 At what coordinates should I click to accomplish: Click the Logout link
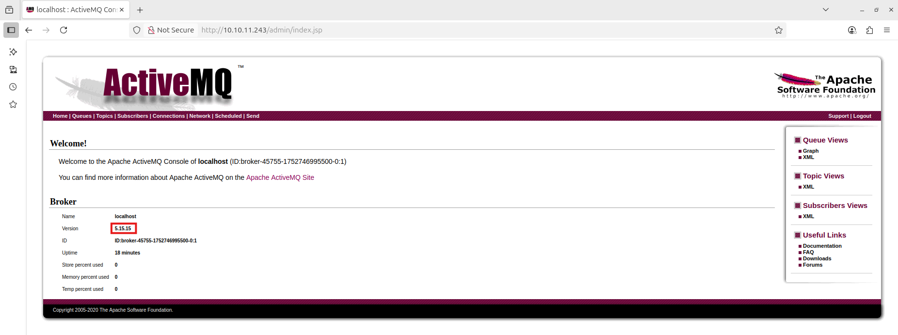click(862, 116)
